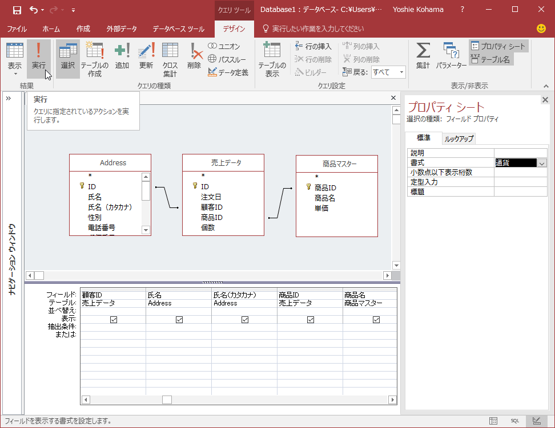Select the 追加 append query icon
The width and height of the screenshot is (555, 428).
[122, 57]
